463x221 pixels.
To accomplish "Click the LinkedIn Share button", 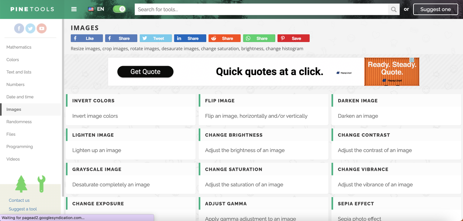I will (x=190, y=38).
